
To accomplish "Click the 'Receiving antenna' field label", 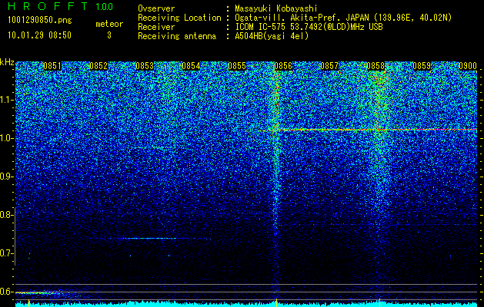I will coord(177,36).
